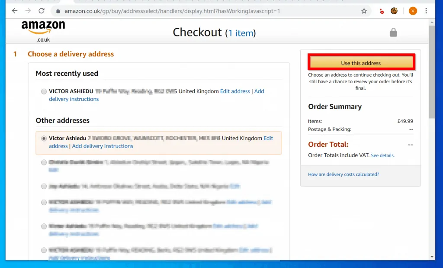Bookmark the page with the star icon
This screenshot has width=443, height=268.
click(364, 11)
